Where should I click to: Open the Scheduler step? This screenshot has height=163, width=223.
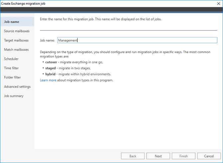pyautogui.click(x=11, y=59)
